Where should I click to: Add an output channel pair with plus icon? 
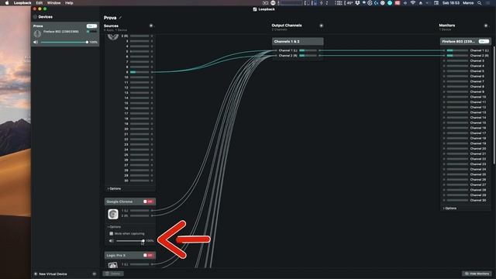click(x=321, y=26)
